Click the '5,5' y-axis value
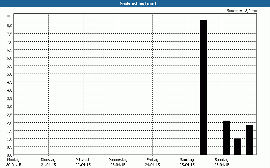The image size is (270, 168). (10, 66)
